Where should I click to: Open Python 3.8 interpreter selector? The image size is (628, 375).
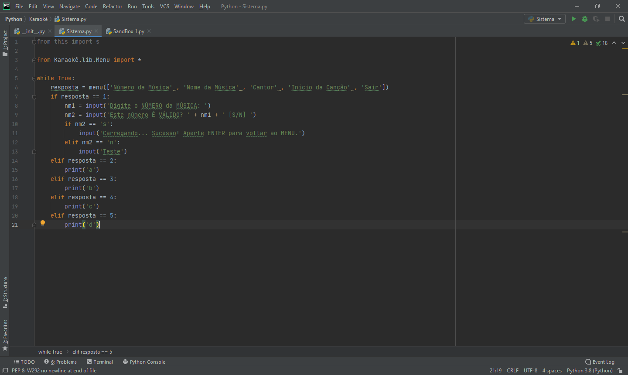click(x=590, y=371)
